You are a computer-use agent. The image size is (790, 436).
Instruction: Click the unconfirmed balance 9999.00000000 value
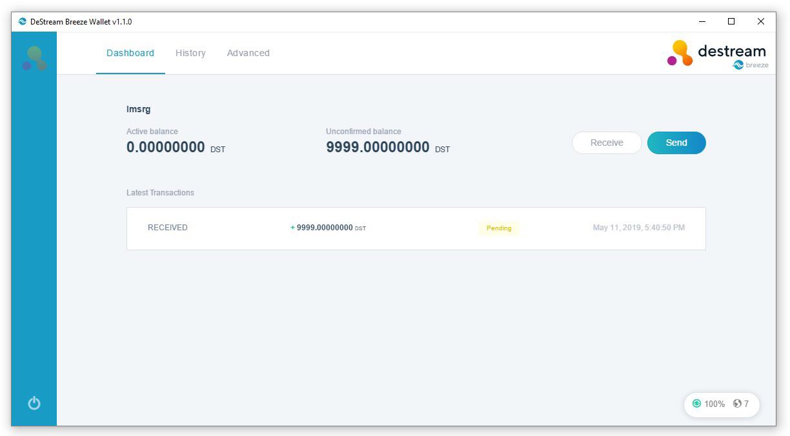pos(378,147)
